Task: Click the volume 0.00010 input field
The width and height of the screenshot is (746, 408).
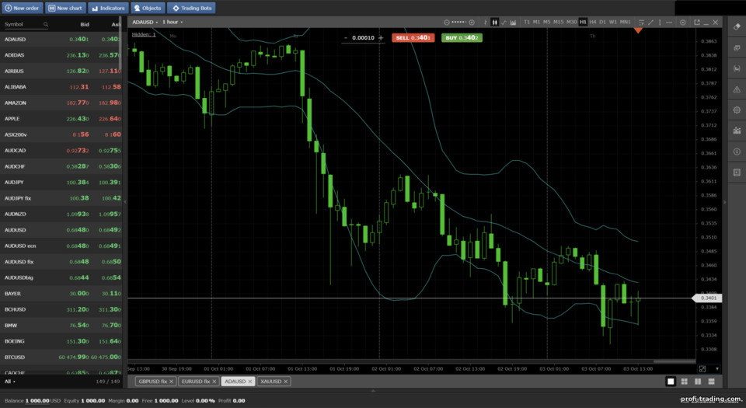Action: coord(363,37)
